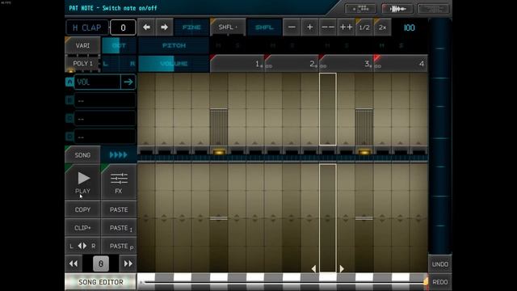Adjust the L/R pan slider

coord(119,64)
